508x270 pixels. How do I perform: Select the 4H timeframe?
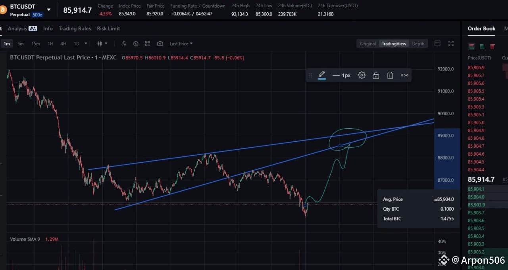pyautogui.click(x=63, y=44)
